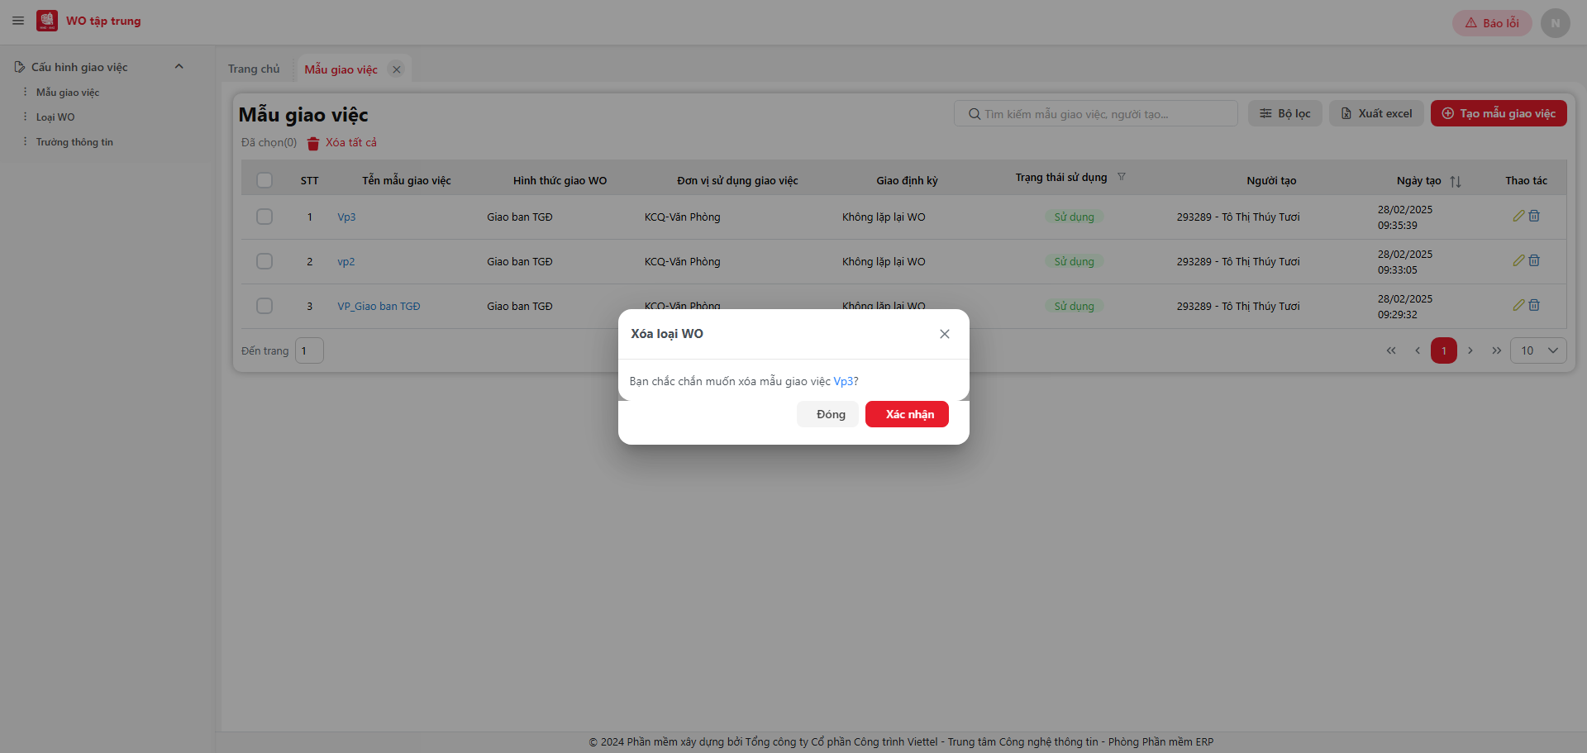Open the Vp3 template link
The height and width of the screenshot is (753, 1587).
click(346, 217)
